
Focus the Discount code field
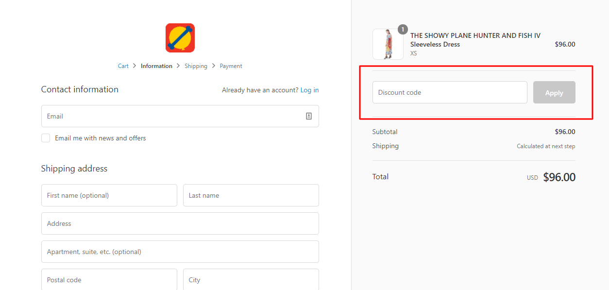[x=450, y=92]
